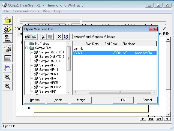Click the delete X icon in dialog
174x131 pixels.
coord(59,37)
